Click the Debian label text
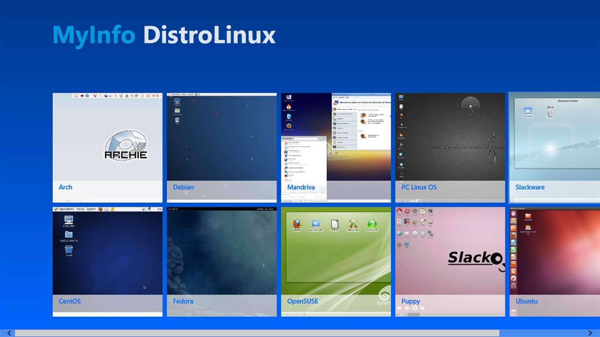 pyautogui.click(x=183, y=187)
